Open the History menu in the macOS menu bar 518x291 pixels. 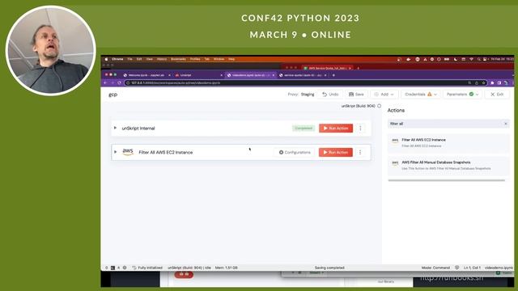pyautogui.click(x=162, y=59)
